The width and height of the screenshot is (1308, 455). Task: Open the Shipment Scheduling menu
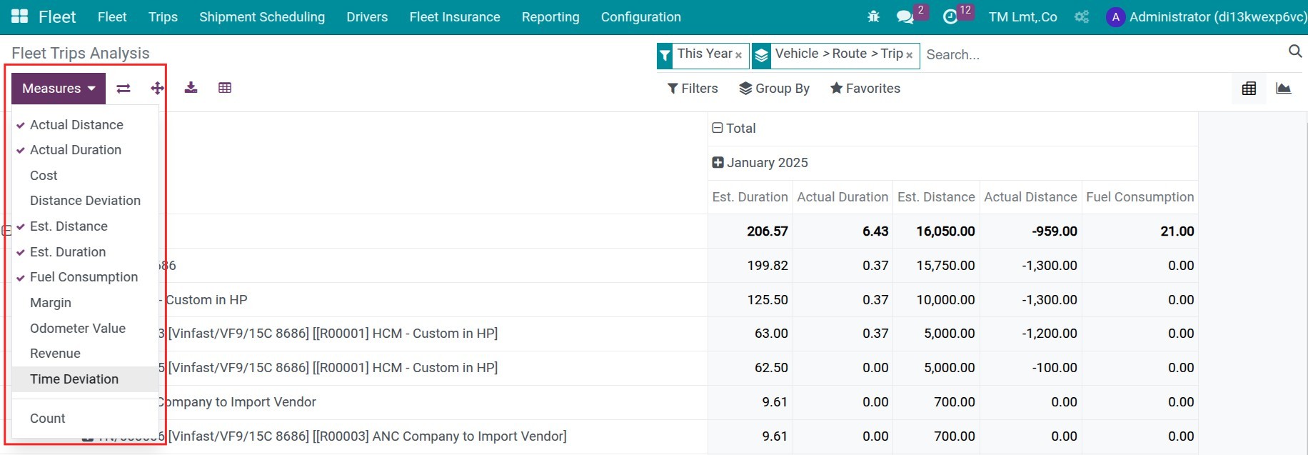coord(262,17)
